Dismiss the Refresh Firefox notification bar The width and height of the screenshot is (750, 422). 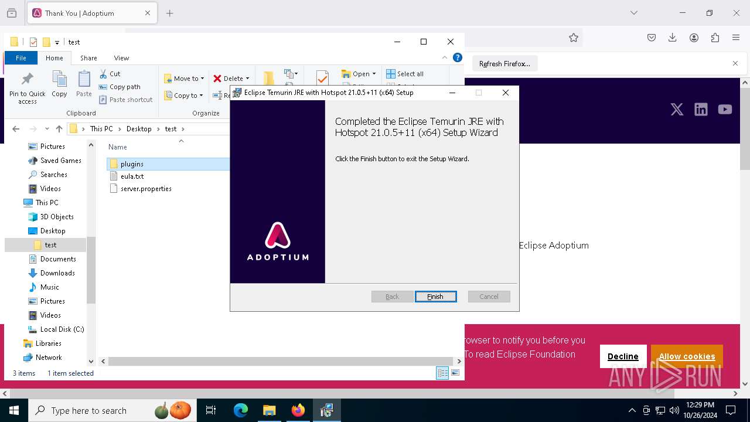point(735,63)
